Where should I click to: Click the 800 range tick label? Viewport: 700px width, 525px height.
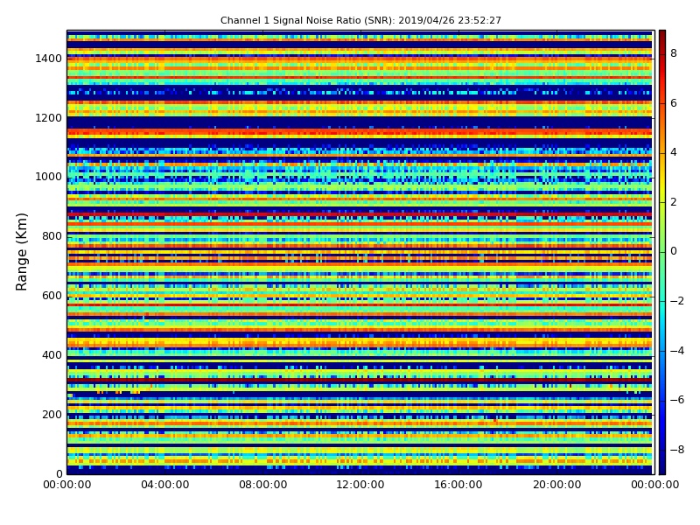[52, 236]
